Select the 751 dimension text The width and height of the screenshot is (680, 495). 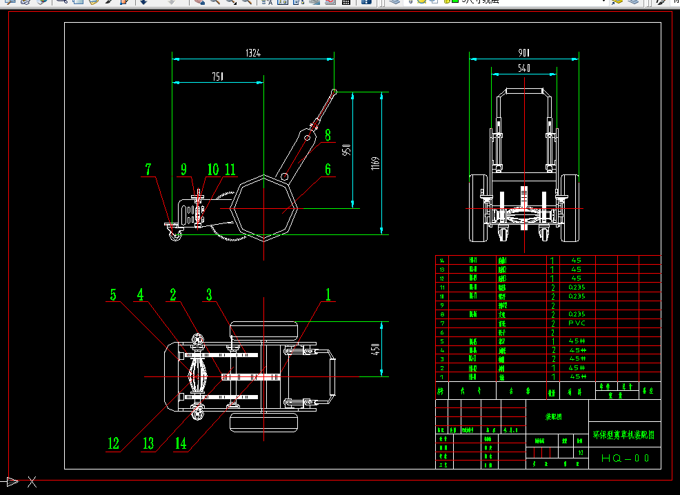point(218,77)
